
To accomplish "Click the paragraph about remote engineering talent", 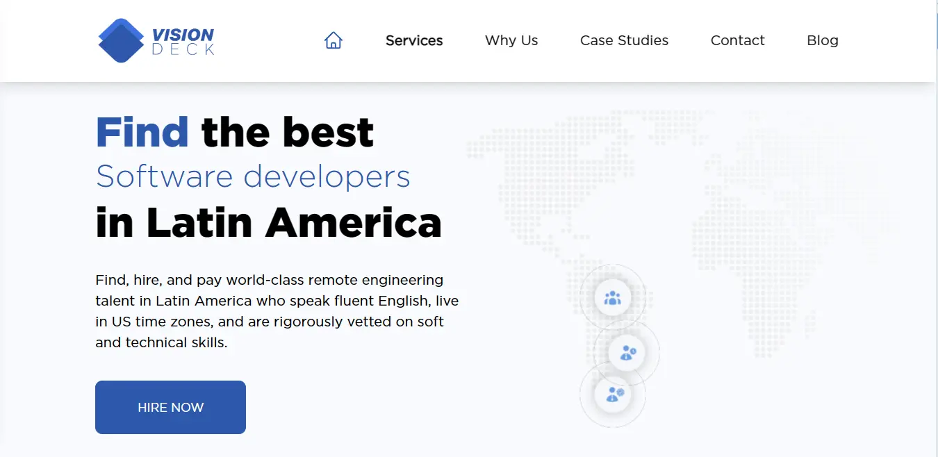I will click(277, 311).
